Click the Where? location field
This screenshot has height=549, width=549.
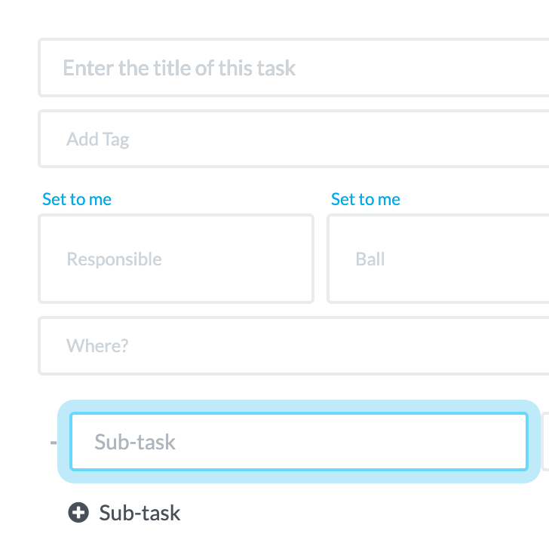click(x=293, y=345)
